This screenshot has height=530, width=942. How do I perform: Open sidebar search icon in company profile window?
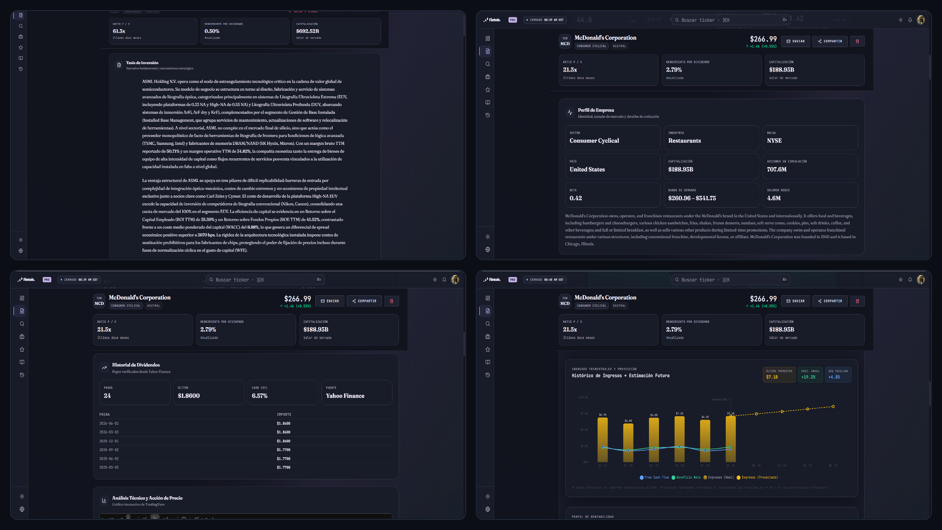click(488, 64)
